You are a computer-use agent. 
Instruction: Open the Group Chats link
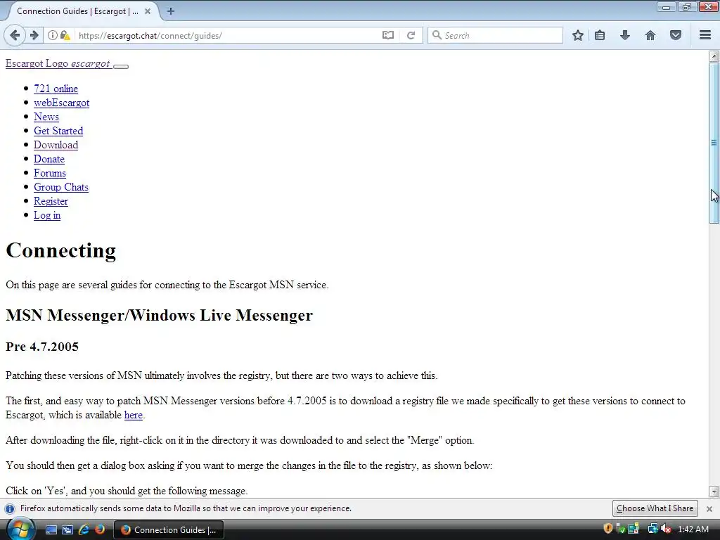[x=61, y=187]
